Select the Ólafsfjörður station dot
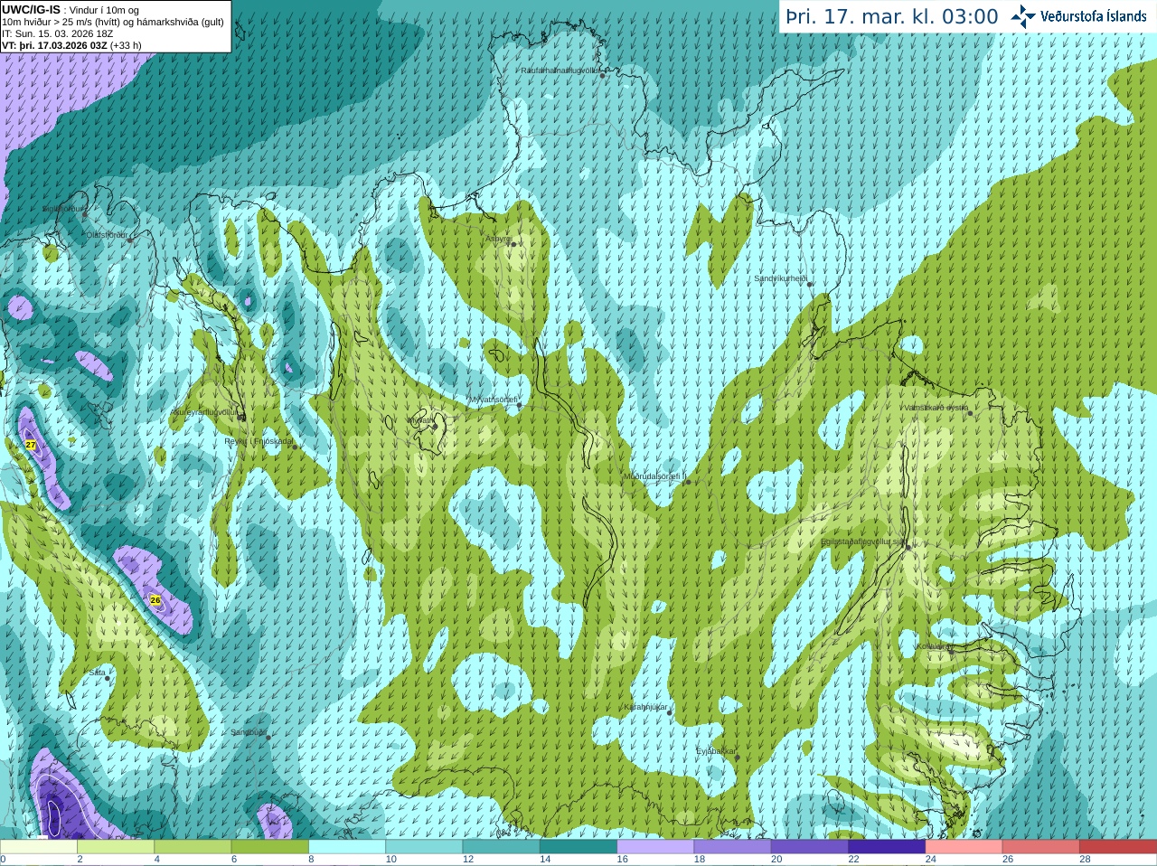 point(130,240)
